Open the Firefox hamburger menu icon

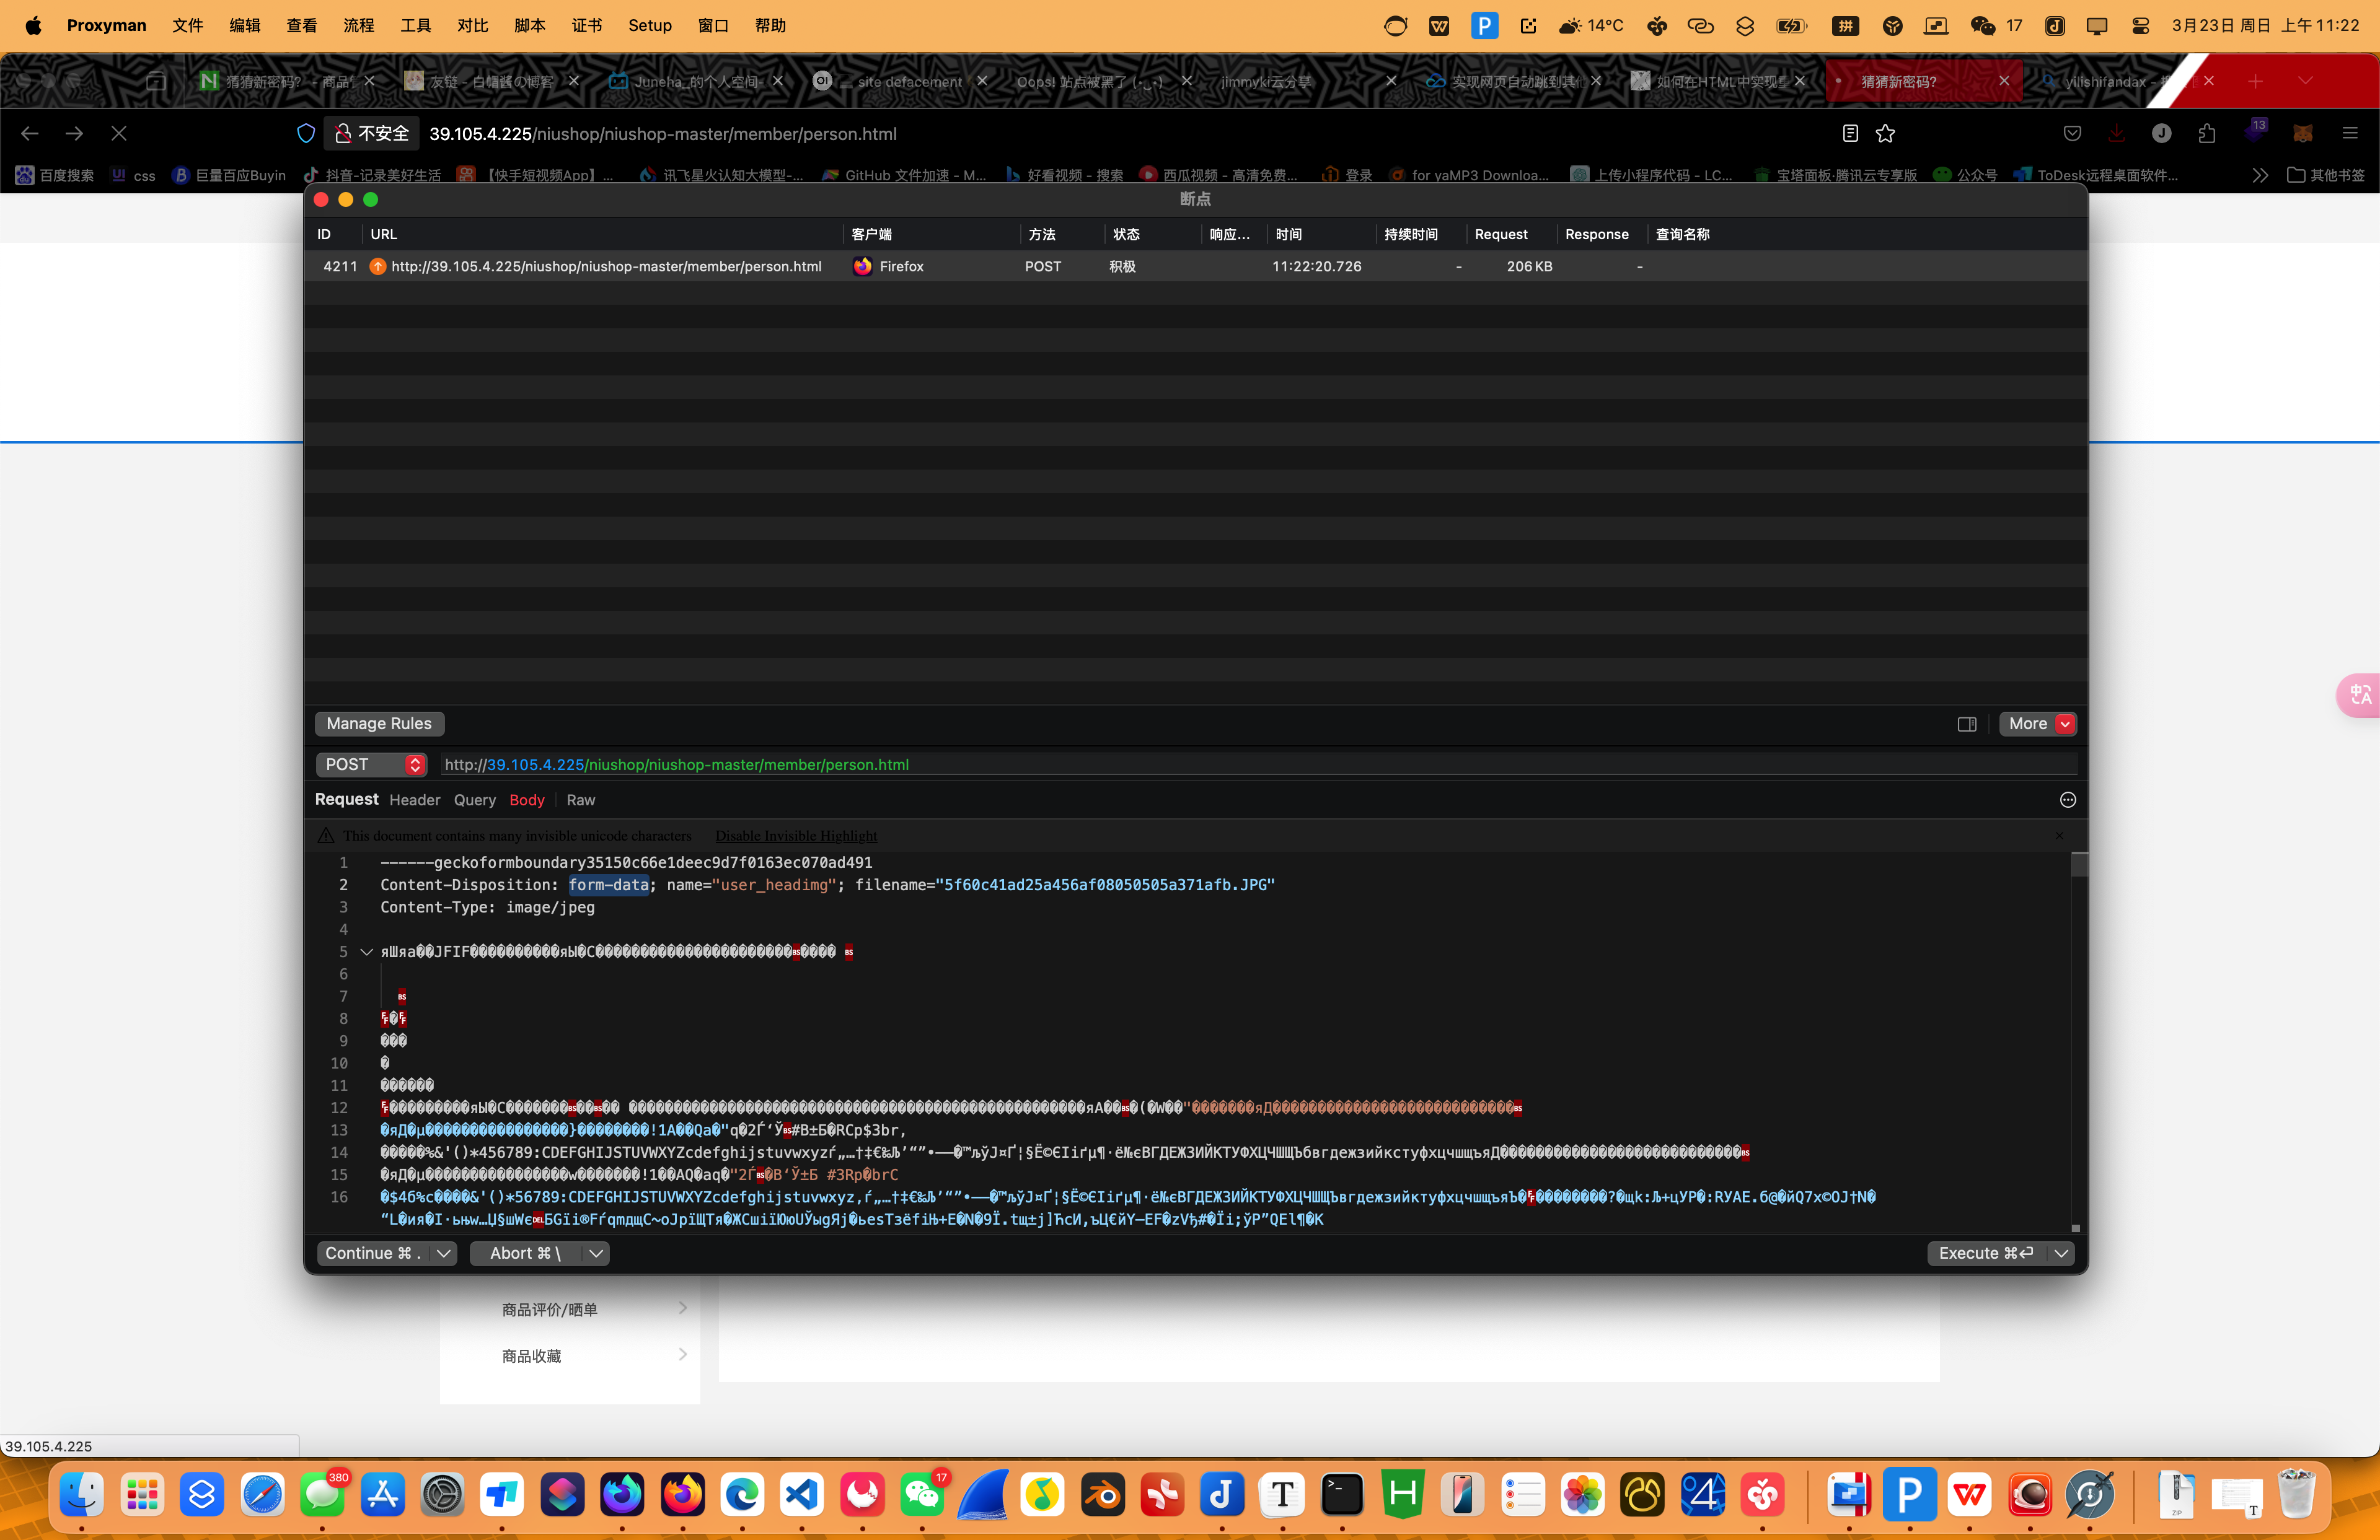[x=2350, y=134]
